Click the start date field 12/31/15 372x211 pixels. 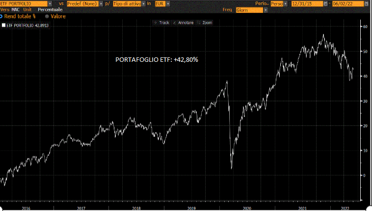click(307, 3)
